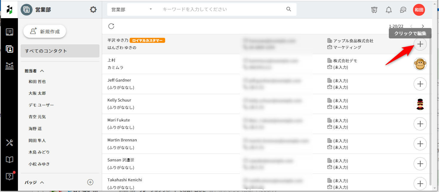Open the notifications bell
The width and height of the screenshot is (439, 192).
click(389, 10)
